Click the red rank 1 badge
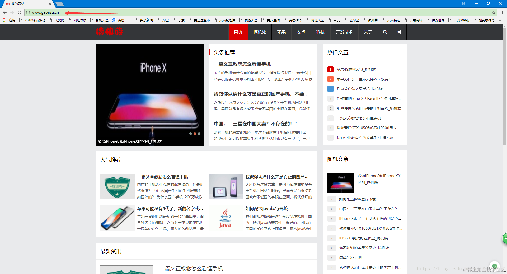 [x=330, y=69]
